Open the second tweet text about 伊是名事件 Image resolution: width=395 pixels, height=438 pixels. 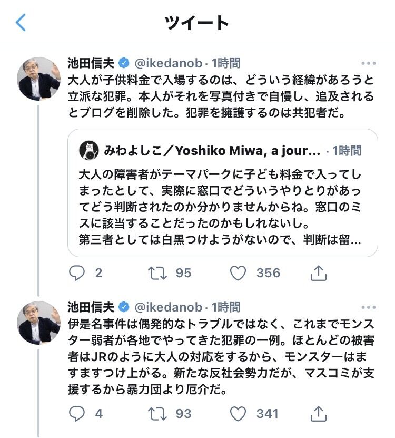click(x=221, y=357)
